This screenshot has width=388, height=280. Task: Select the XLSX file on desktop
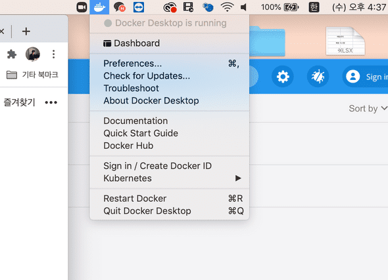pyautogui.click(x=345, y=41)
